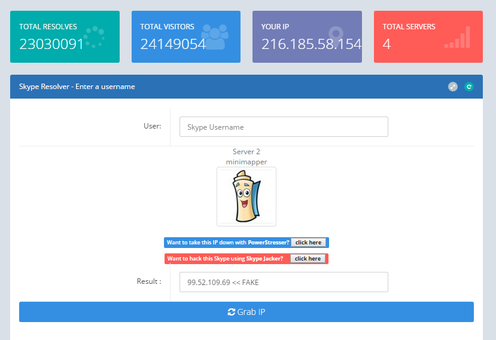Click the 'minimapper' server name text
The width and height of the screenshot is (496, 340).
point(247,162)
